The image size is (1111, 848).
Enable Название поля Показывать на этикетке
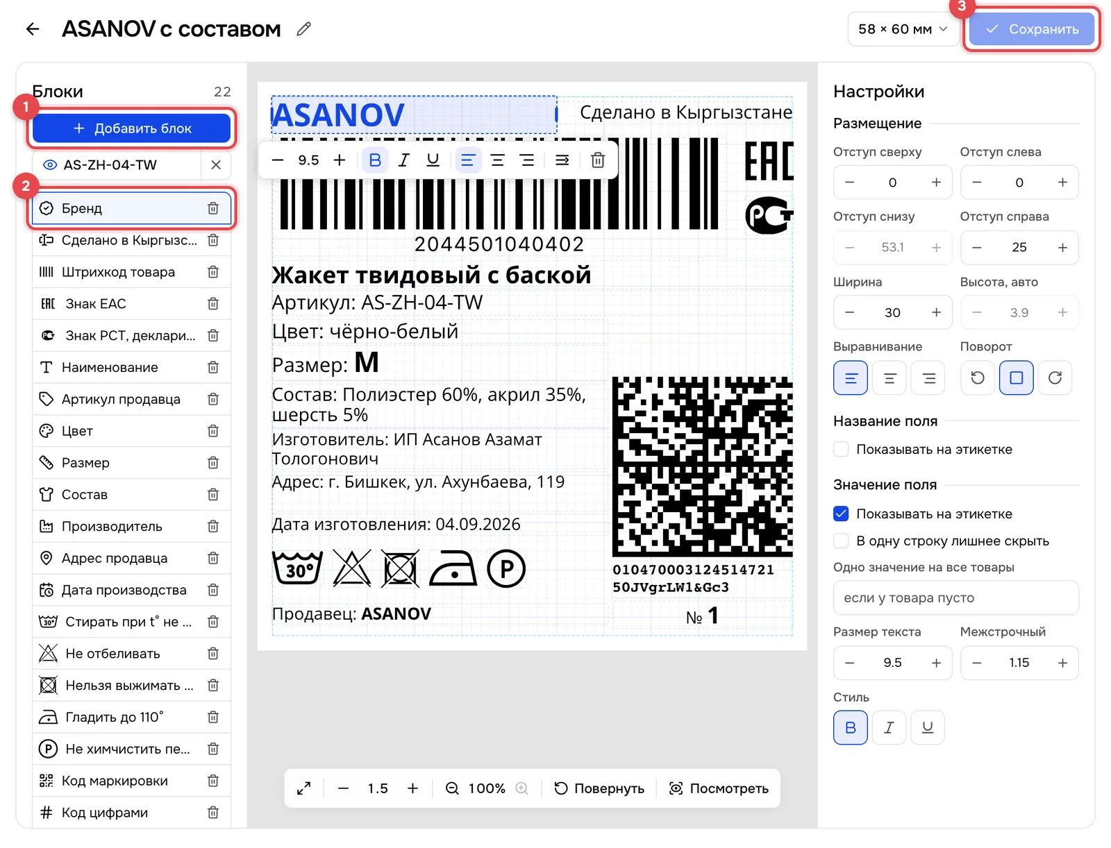click(841, 450)
